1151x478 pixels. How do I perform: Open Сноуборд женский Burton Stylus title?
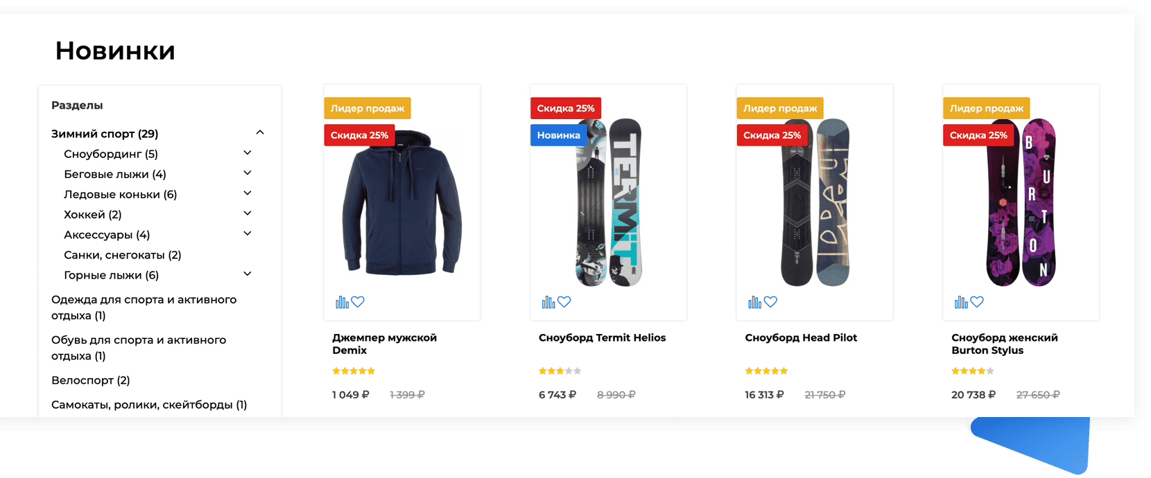(x=1005, y=344)
